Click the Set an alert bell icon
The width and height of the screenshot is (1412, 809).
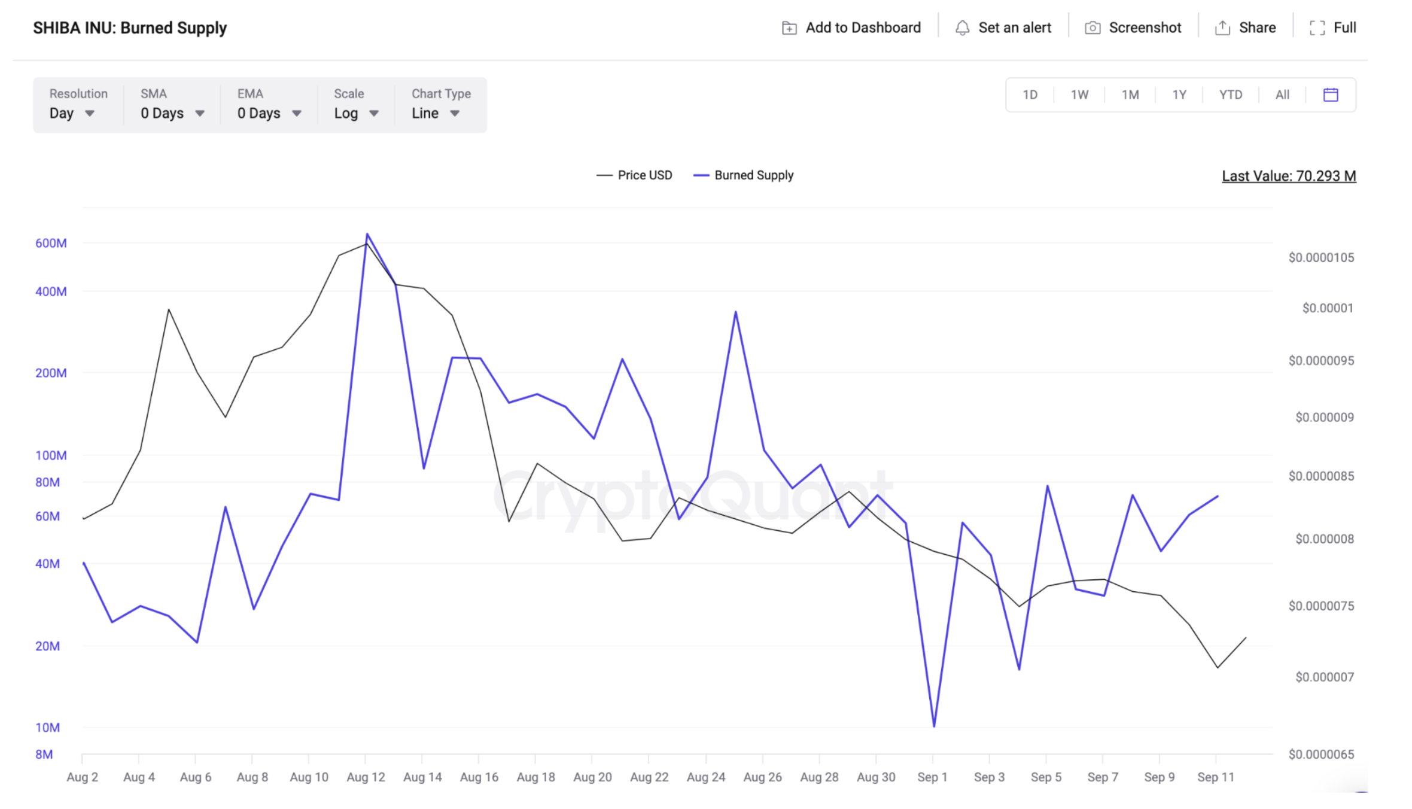point(962,28)
